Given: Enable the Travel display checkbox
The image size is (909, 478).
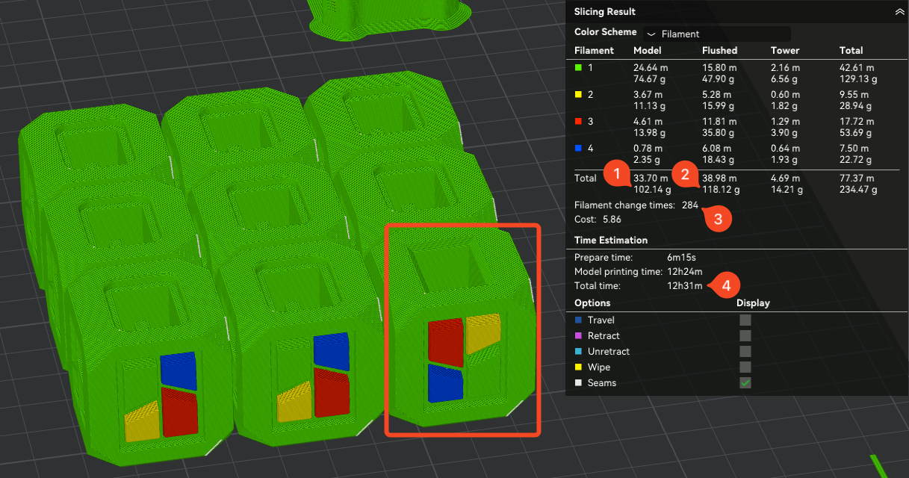Looking at the screenshot, I should pos(745,320).
